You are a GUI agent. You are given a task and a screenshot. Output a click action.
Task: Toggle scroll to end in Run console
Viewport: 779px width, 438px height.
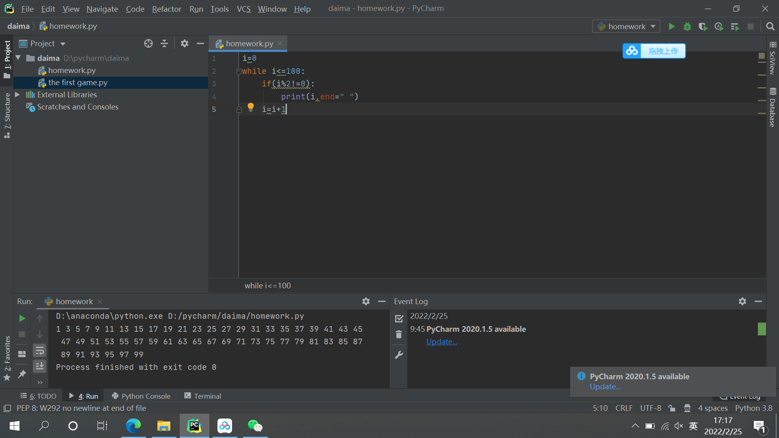(x=40, y=366)
